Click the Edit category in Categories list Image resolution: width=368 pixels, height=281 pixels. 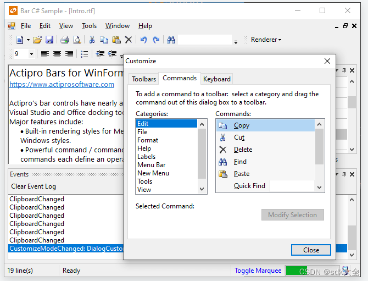pyautogui.click(x=166, y=124)
